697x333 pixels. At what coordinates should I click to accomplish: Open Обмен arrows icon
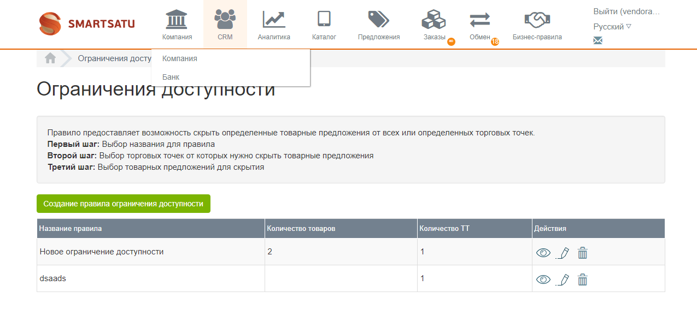tap(479, 20)
